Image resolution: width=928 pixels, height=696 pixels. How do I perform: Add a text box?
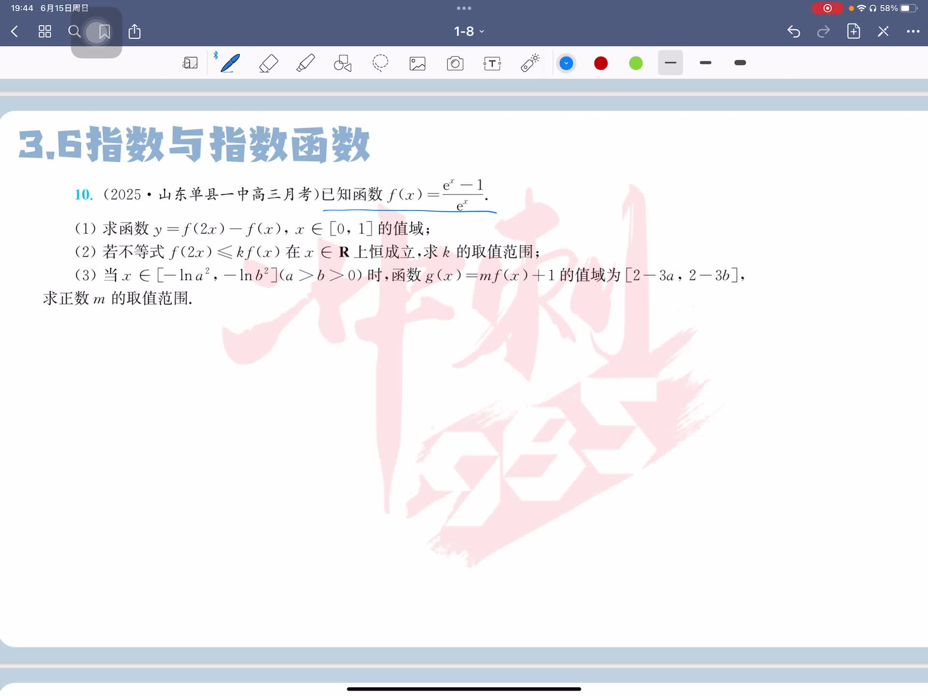492,63
